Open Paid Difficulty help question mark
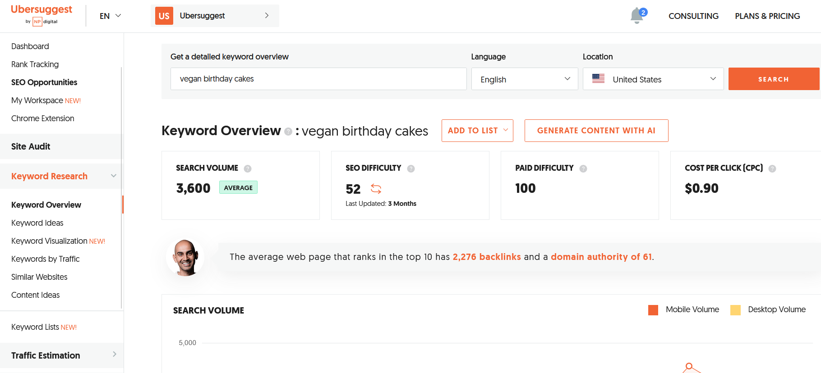 [x=583, y=168]
